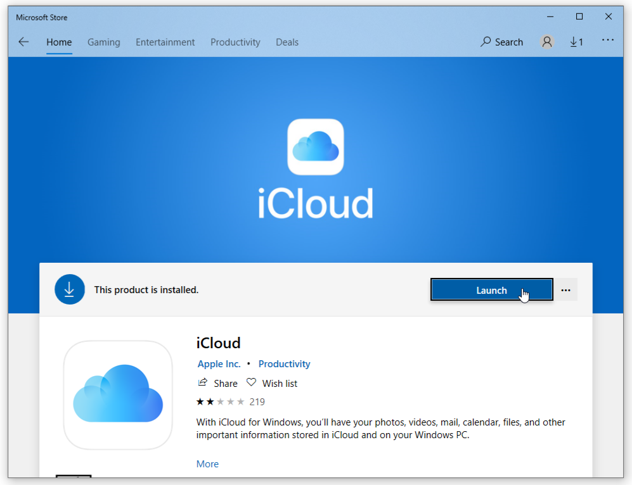Image resolution: width=632 pixels, height=485 pixels.
Task: Switch to the Gaming tab
Action: pos(103,42)
